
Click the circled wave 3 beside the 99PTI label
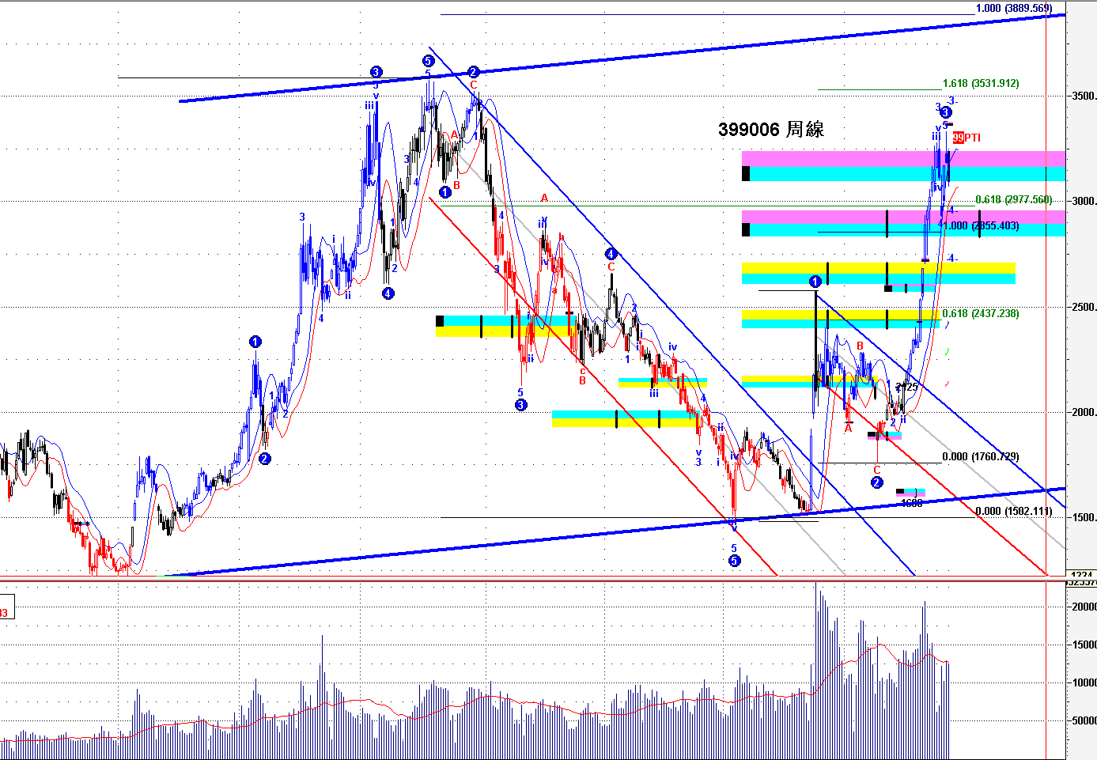tap(946, 113)
